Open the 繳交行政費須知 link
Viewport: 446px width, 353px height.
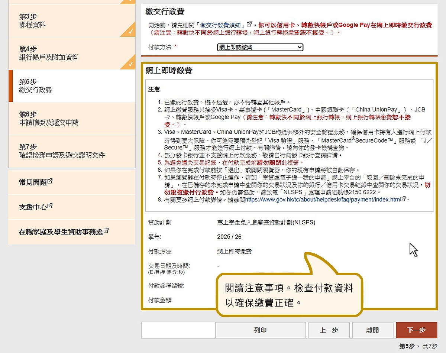(222, 25)
